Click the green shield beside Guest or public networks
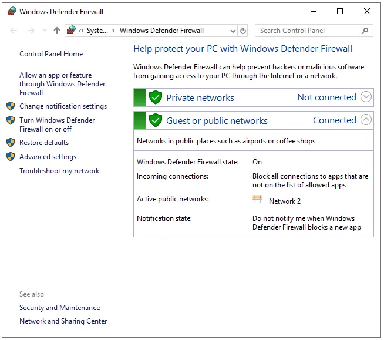 tap(156, 120)
